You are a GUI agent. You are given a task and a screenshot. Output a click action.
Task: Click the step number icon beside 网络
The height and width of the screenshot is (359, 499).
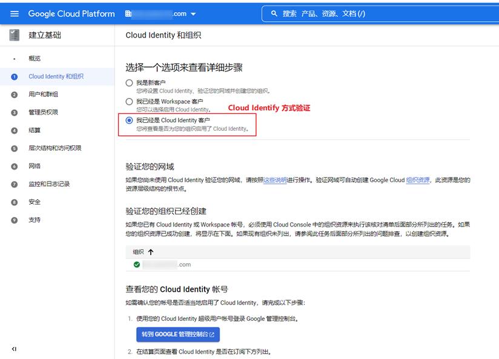click(x=13, y=166)
